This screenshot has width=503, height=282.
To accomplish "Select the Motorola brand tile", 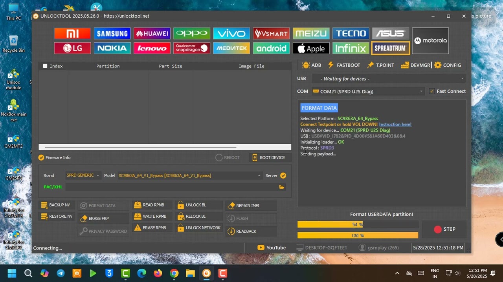I will point(430,41).
